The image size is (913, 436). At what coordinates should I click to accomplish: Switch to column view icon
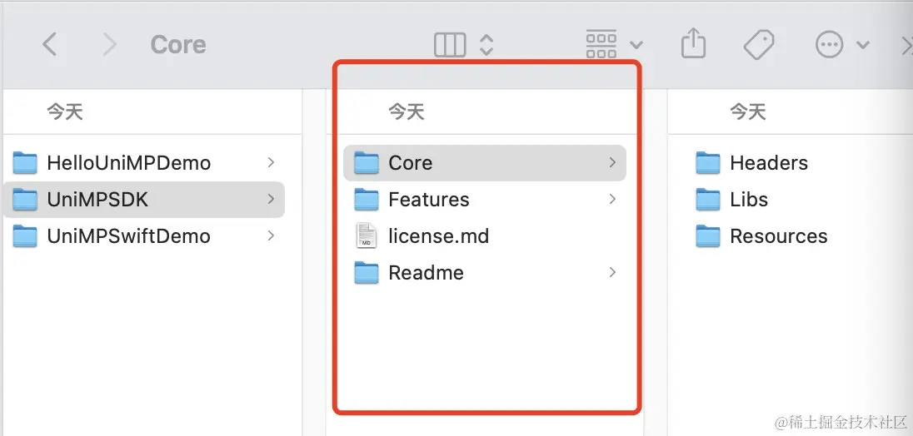point(450,45)
